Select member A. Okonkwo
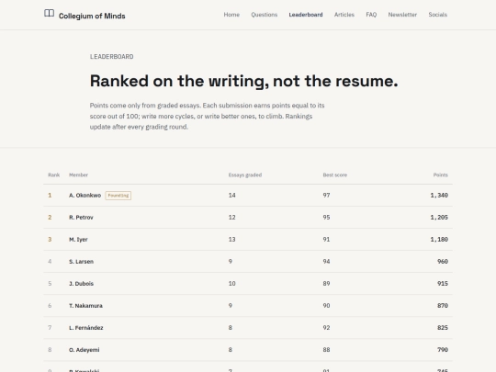Image resolution: width=496 pixels, height=372 pixels. (85, 195)
